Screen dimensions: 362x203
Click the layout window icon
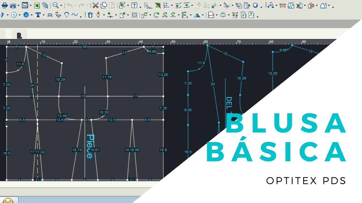[25, 5]
